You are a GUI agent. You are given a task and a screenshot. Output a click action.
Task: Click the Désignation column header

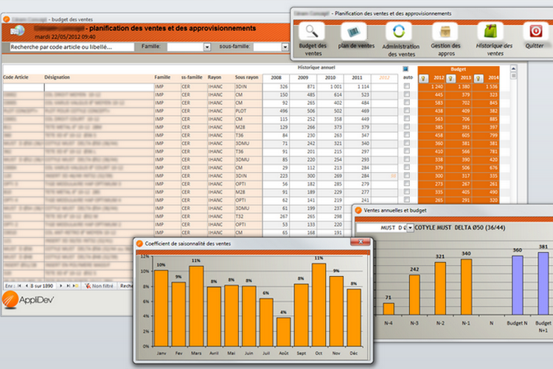pos(57,77)
